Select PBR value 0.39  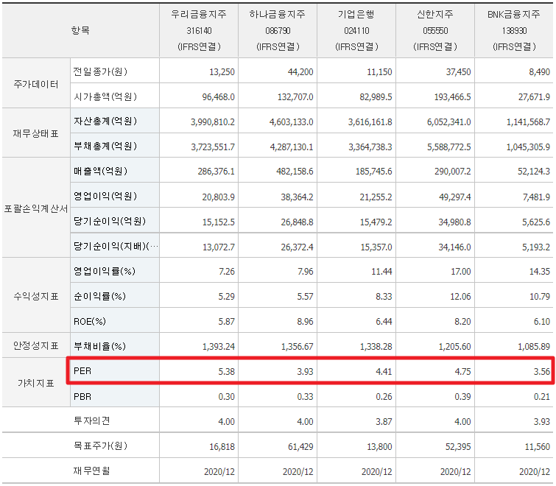(462, 397)
